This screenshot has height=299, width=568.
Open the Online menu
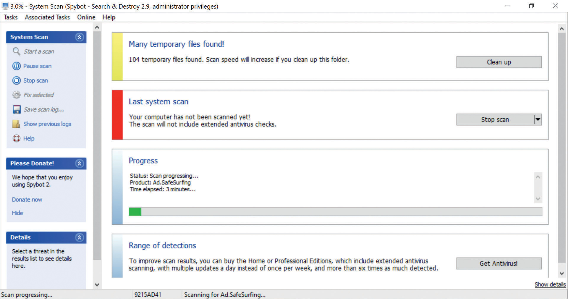tap(86, 17)
